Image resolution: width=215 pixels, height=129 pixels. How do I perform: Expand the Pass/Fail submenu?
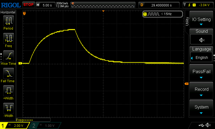[201, 73]
